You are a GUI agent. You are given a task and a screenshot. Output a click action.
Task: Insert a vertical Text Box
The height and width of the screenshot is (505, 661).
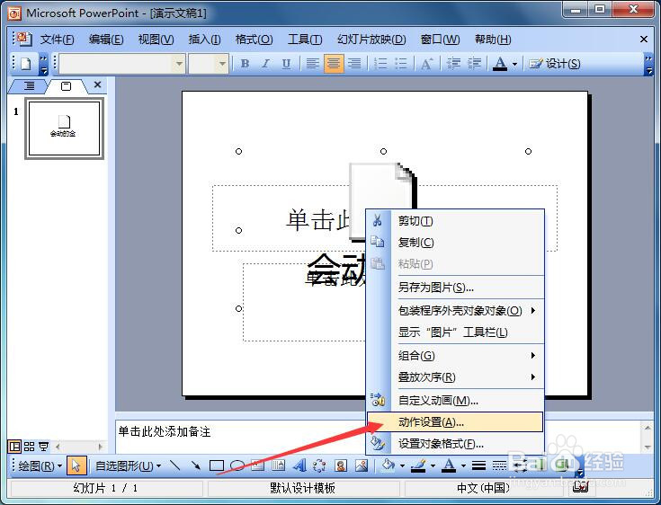point(278,465)
